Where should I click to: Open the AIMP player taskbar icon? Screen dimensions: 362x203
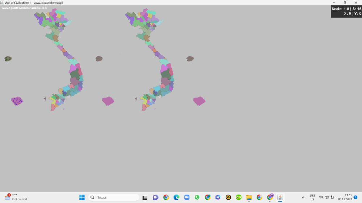coord(228,198)
